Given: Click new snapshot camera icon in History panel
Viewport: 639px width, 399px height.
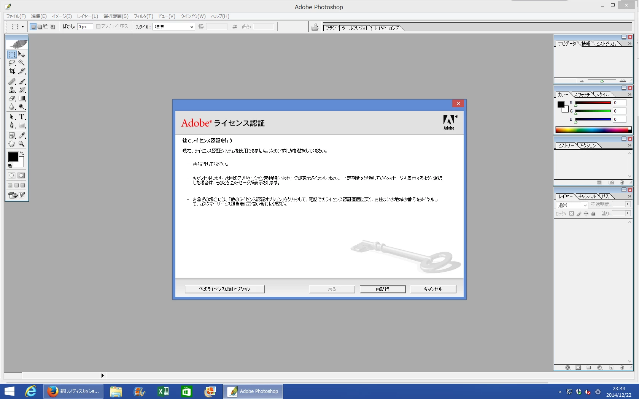Looking at the screenshot, I should 611,182.
